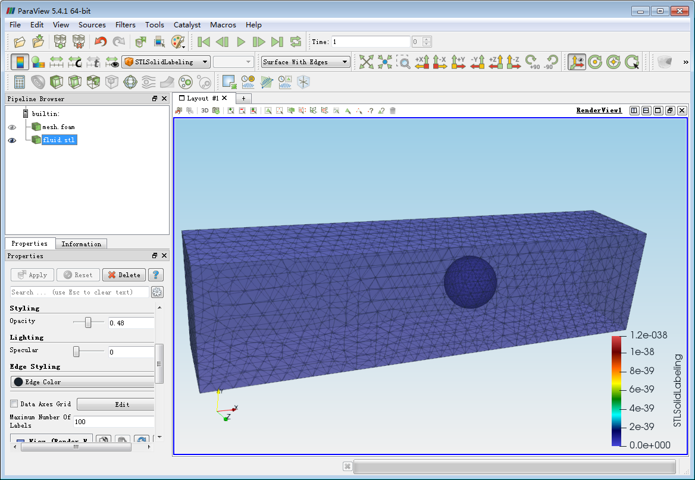Toggle visibility of mesh.foam

(12, 127)
